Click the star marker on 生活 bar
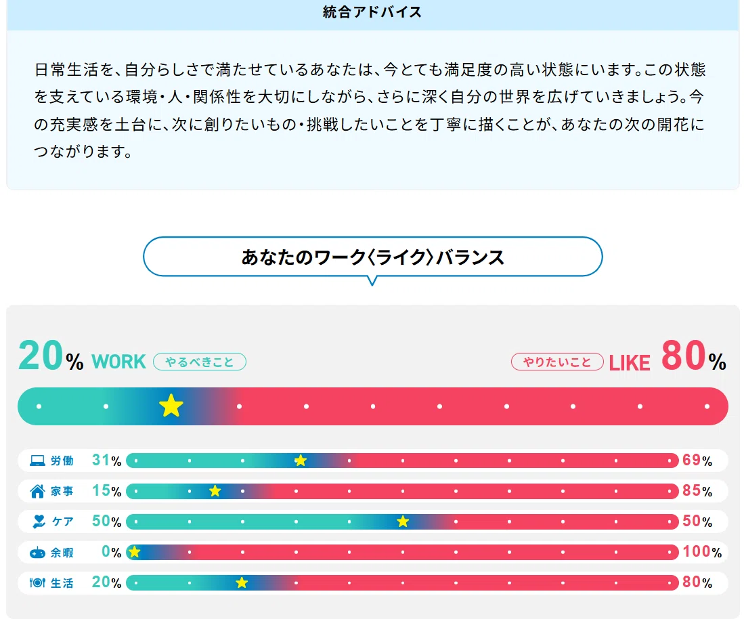Screen dimensions: 744x619 coord(242,582)
